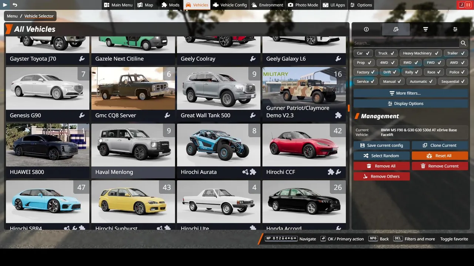The height and width of the screenshot is (266, 474).
Task: Select the Gmc CQ8 Server tile
Action: tap(133, 94)
